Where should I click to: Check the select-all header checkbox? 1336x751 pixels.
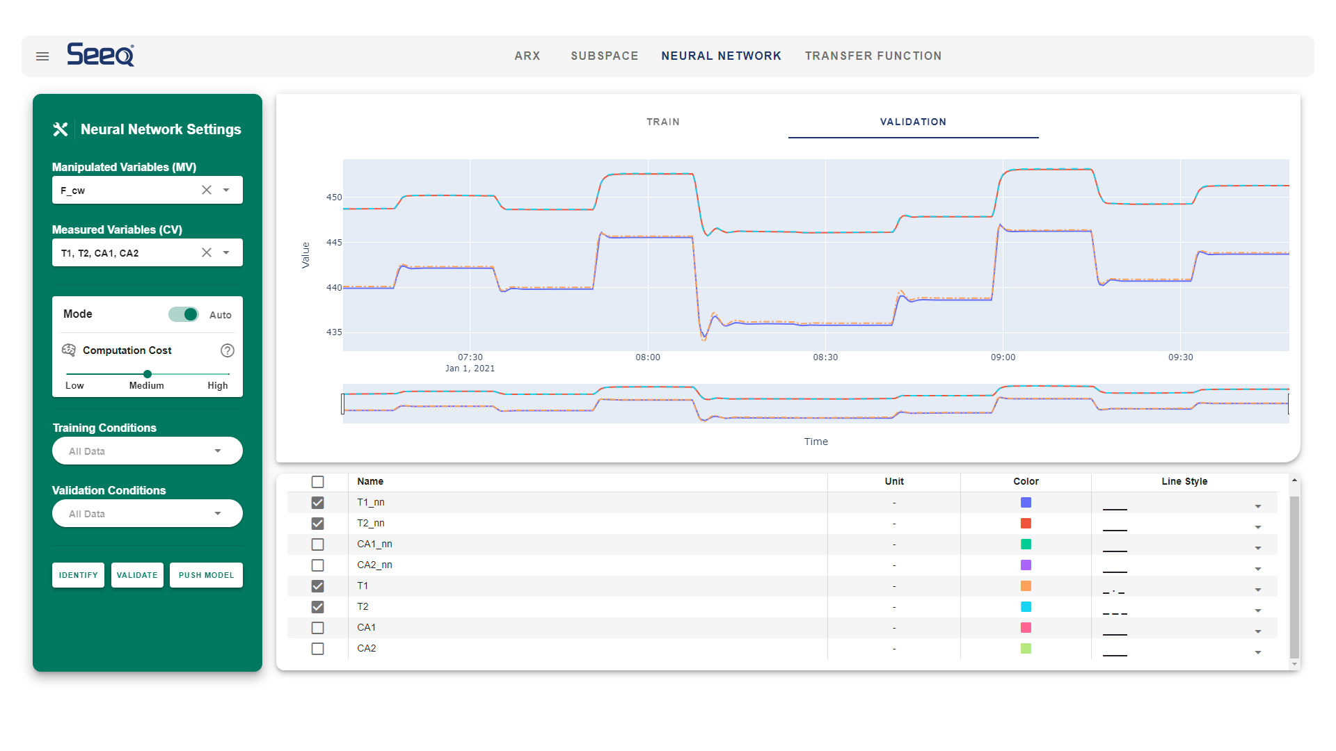tap(318, 482)
